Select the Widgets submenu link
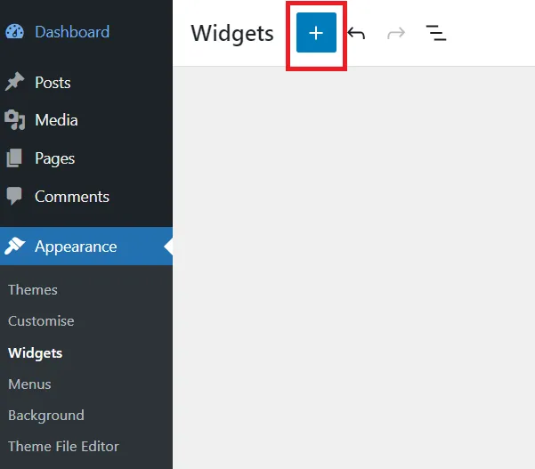 (35, 353)
